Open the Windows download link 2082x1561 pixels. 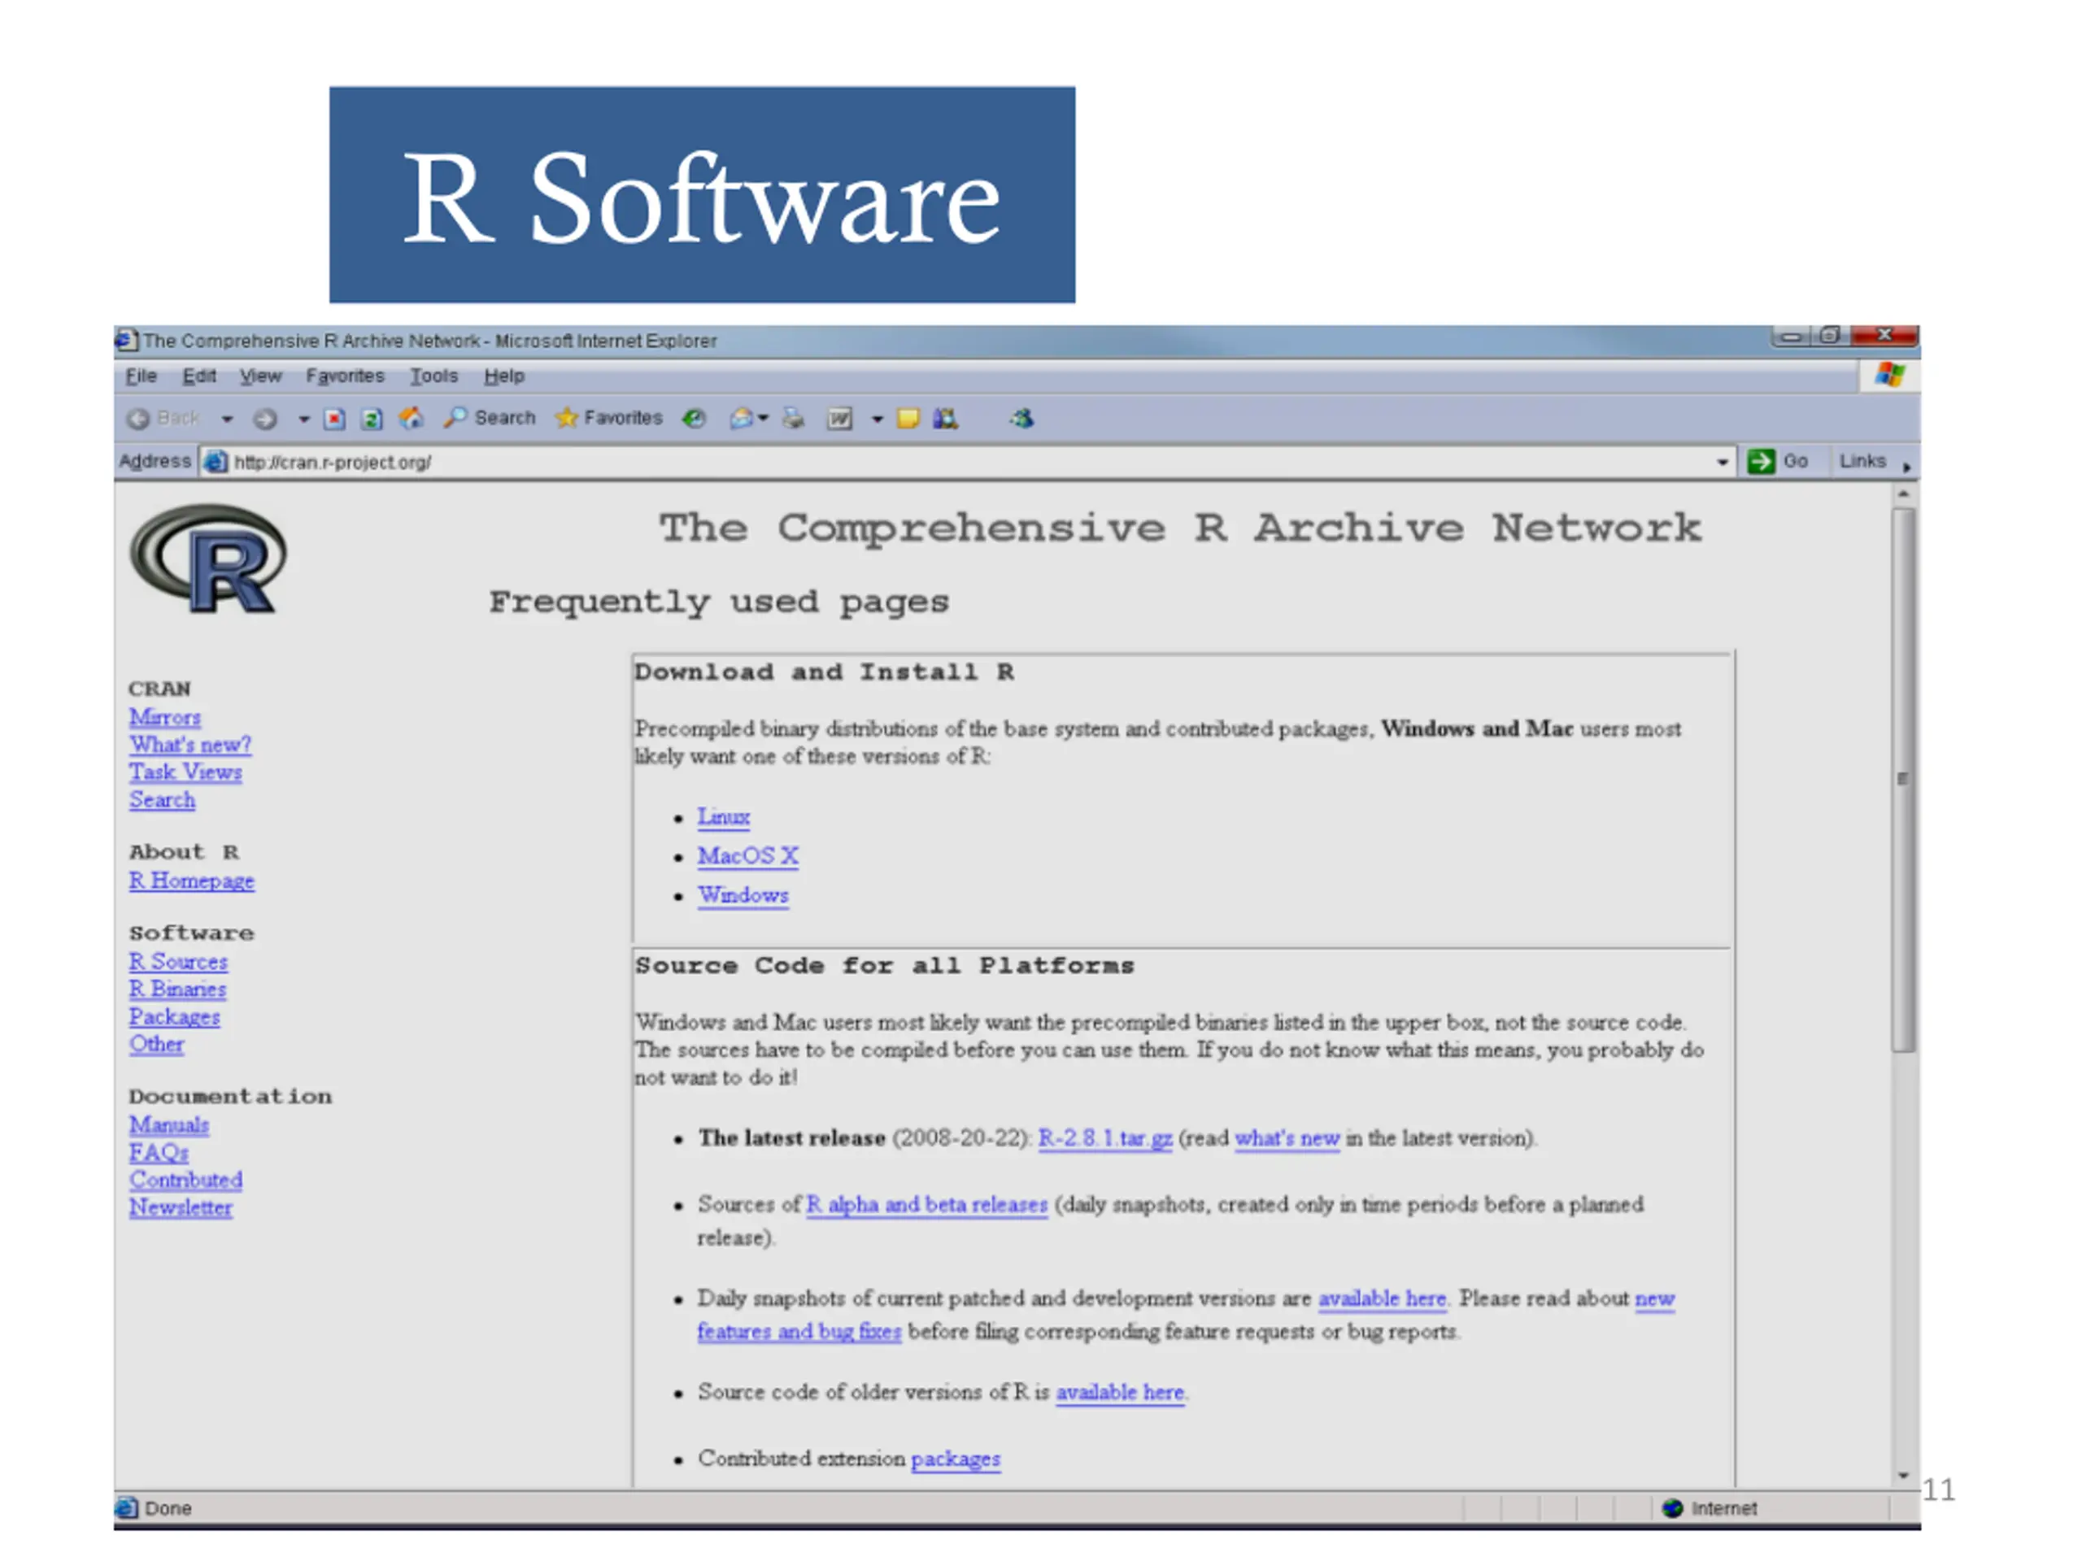(x=743, y=895)
